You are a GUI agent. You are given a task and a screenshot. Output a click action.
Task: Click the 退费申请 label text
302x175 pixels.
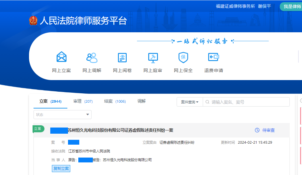[214, 70]
